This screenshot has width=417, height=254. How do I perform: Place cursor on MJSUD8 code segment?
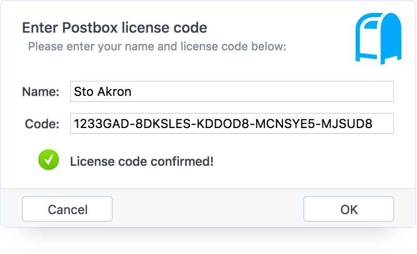coord(347,124)
